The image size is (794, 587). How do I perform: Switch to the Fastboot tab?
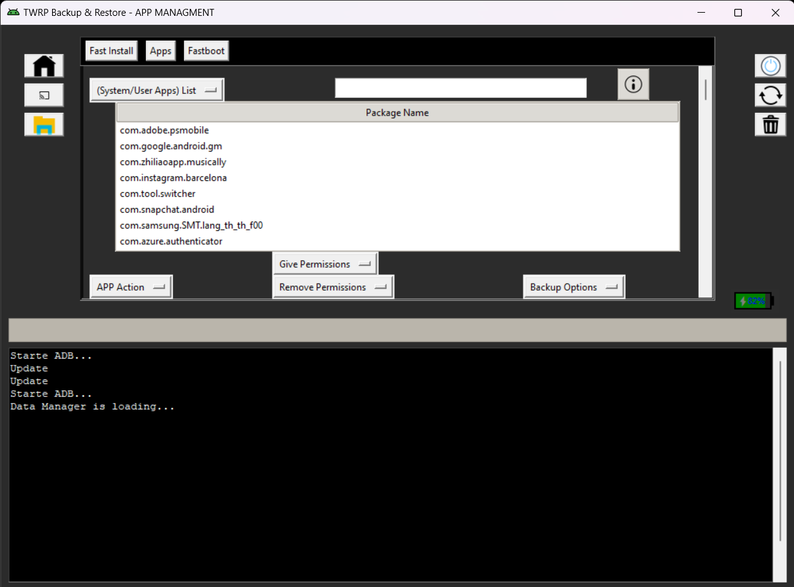click(x=206, y=50)
